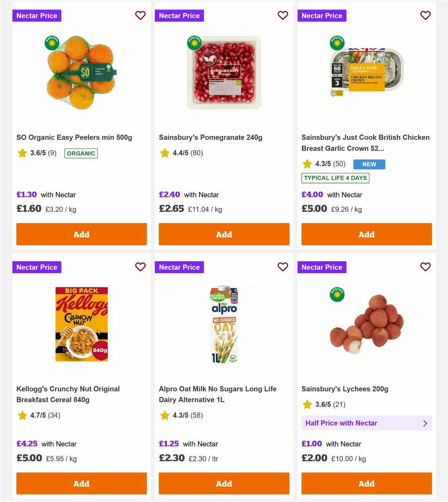Click the TYPICAL LIFE 4 DAYS tag
The width and height of the screenshot is (448, 502).
coord(335,178)
